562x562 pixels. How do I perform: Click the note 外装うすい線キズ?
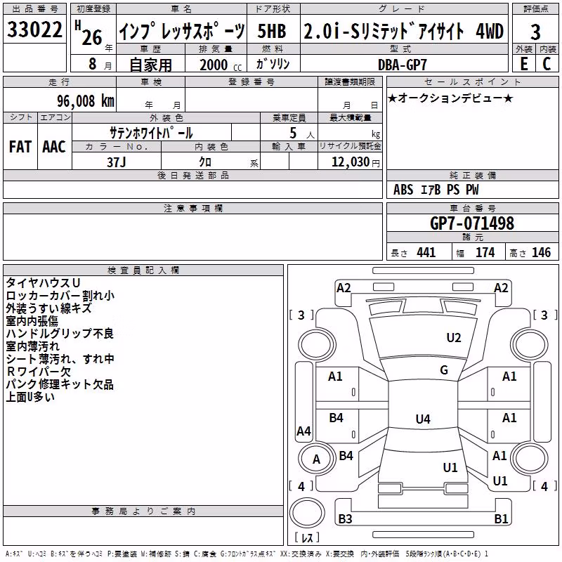(48, 308)
